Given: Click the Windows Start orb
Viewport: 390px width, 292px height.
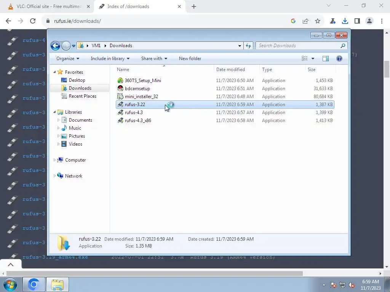Looking at the screenshot, I should click(10, 284).
